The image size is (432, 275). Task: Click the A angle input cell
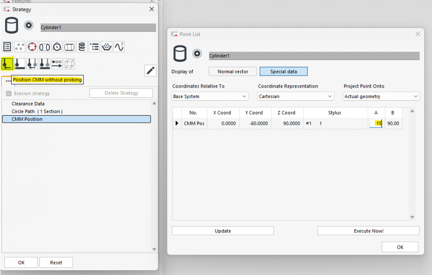coord(376,123)
